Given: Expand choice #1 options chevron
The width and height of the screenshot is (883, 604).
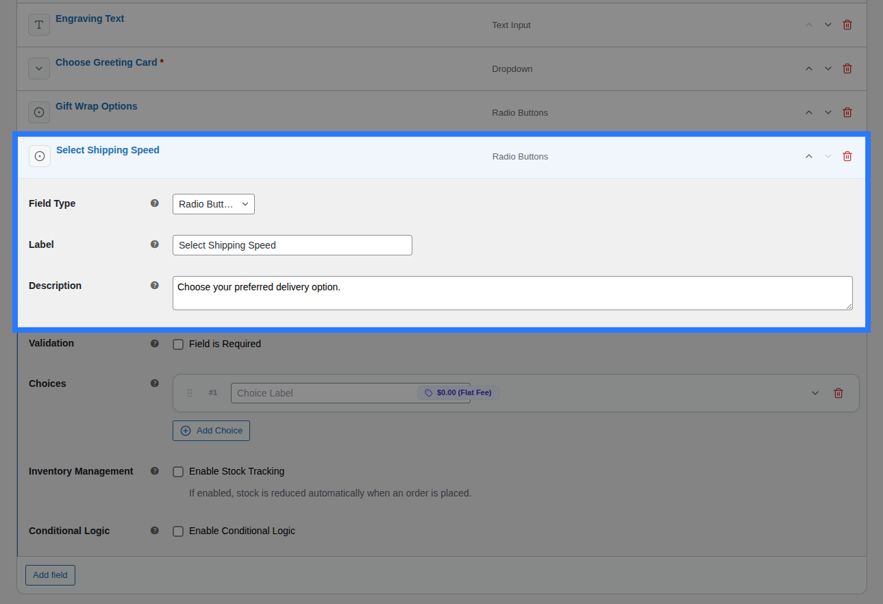Looking at the screenshot, I should [815, 393].
